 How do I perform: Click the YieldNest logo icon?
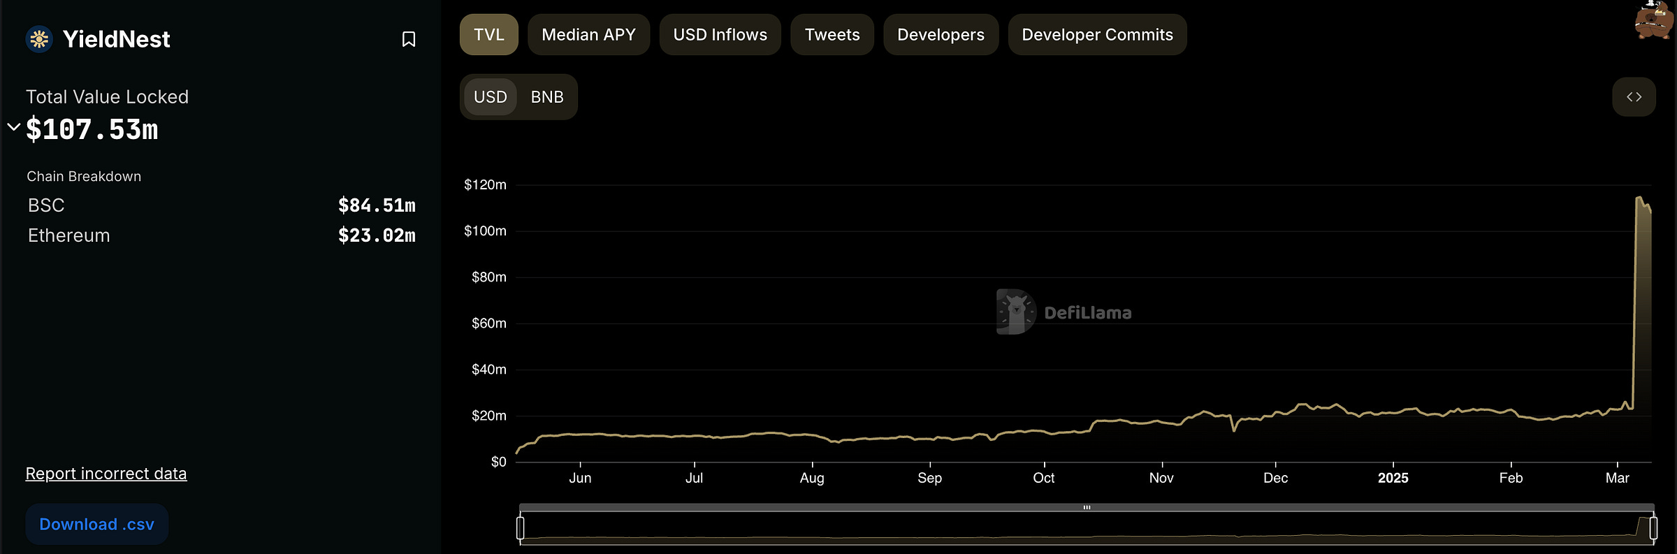39,39
